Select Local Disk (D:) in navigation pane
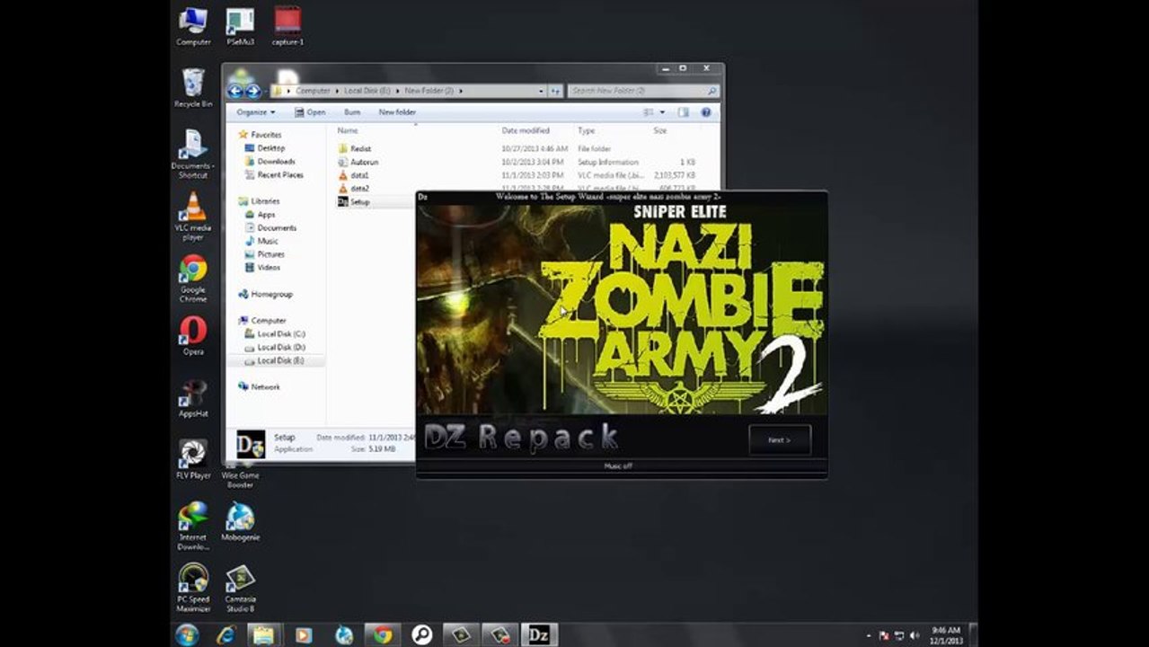 pos(281,347)
